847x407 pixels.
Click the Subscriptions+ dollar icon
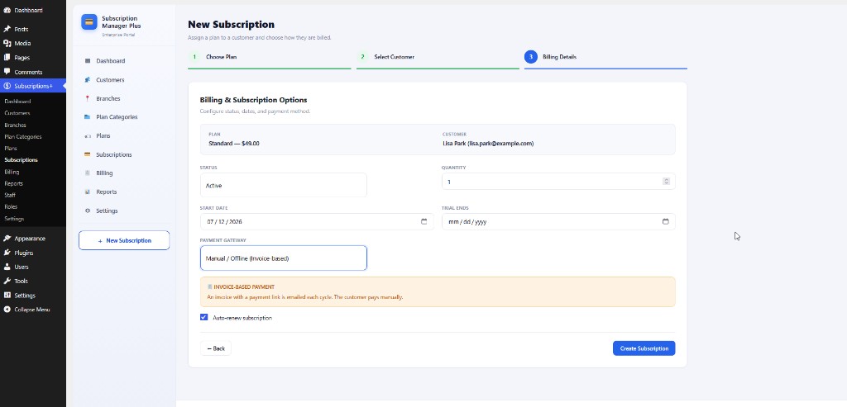pyautogui.click(x=7, y=86)
